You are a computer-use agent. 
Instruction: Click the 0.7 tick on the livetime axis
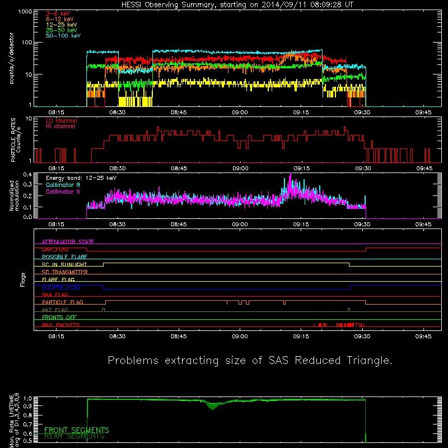pyautogui.click(x=27, y=424)
